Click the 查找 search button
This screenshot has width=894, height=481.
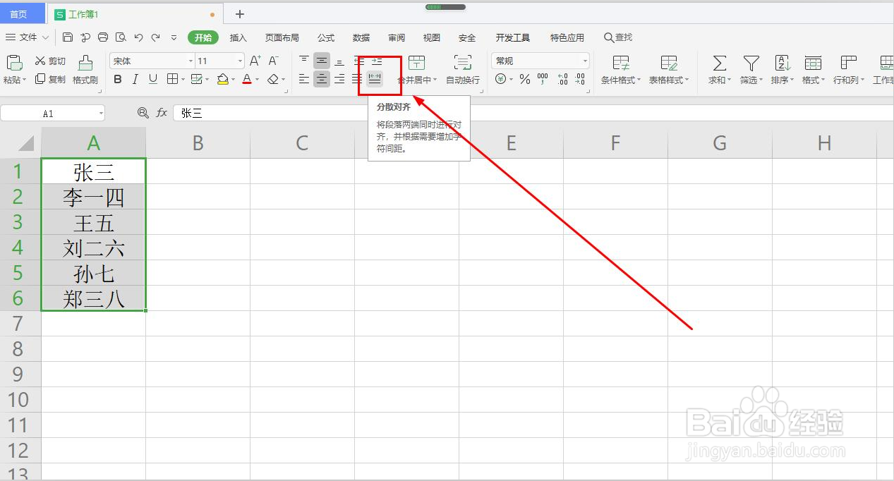[618, 37]
